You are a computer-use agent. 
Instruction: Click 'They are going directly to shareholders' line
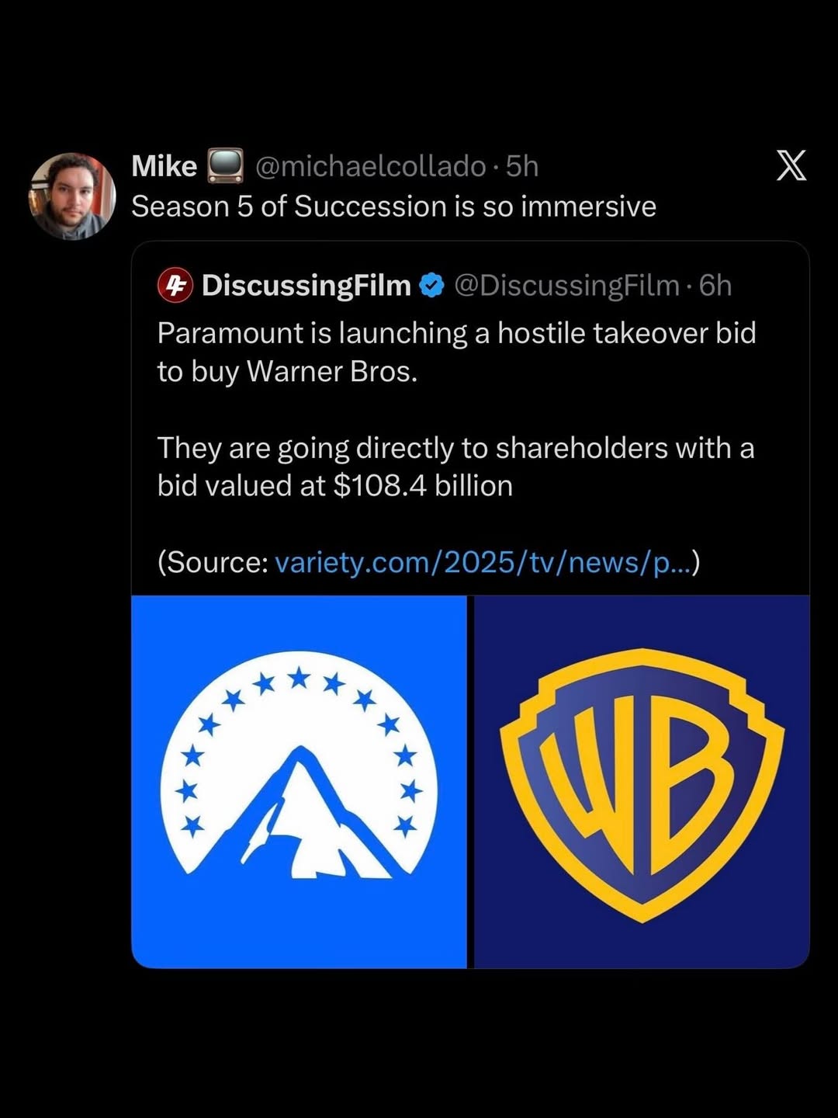click(455, 448)
